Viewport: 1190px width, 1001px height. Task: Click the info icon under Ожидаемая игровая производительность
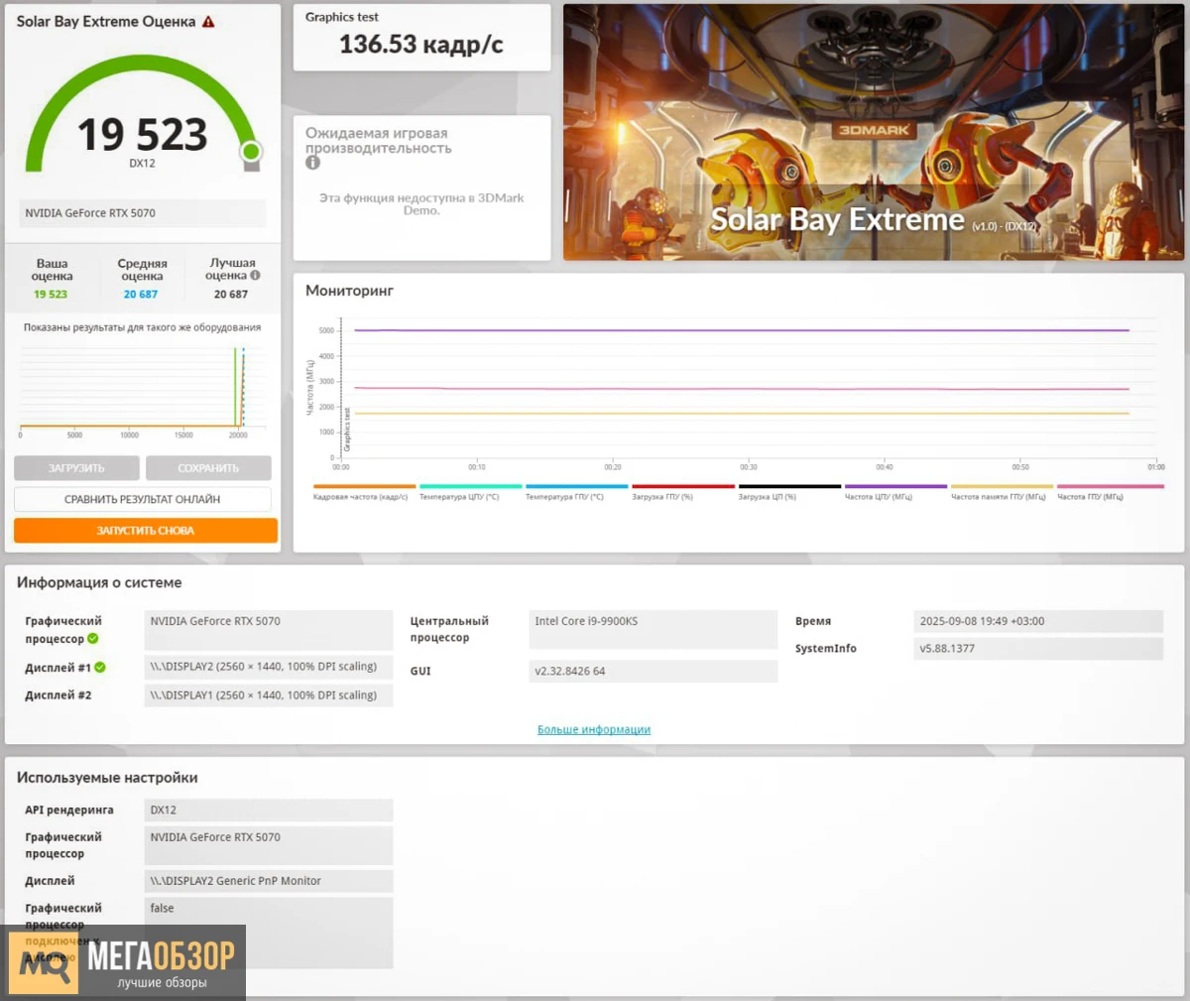[x=312, y=163]
